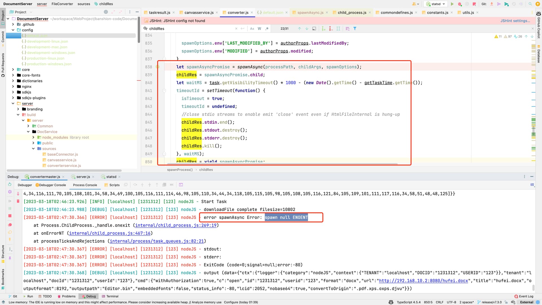Expand the nginx folder
This screenshot has height=305, width=542.
[x=13, y=86]
